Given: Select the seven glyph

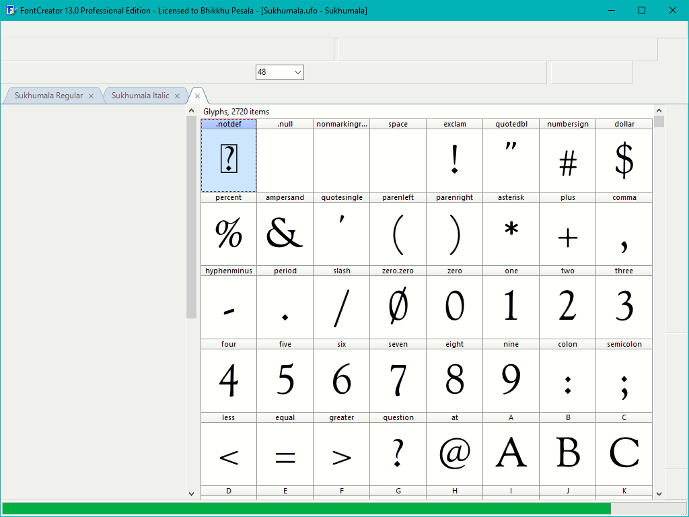Looking at the screenshot, I should pos(398,376).
